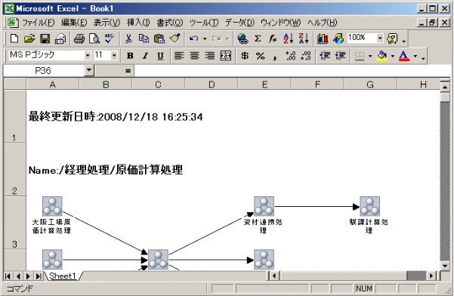The image size is (454, 296).
Task: Decrease decimal places icon
Action: pyautogui.click(x=306, y=56)
